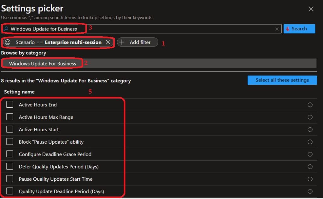323x199 pixels.
Task: Click the Active Hours Max Range label
Action: pos(46,117)
